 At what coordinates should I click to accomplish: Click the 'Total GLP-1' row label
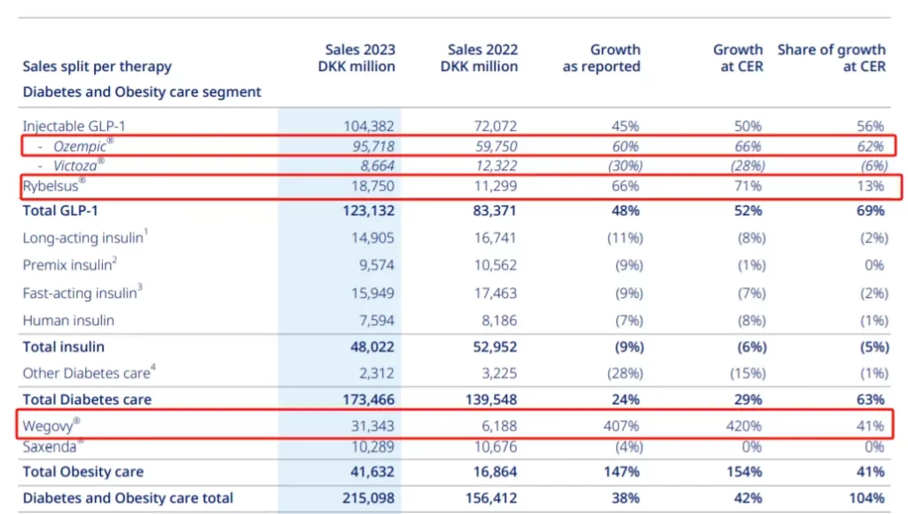(x=60, y=211)
